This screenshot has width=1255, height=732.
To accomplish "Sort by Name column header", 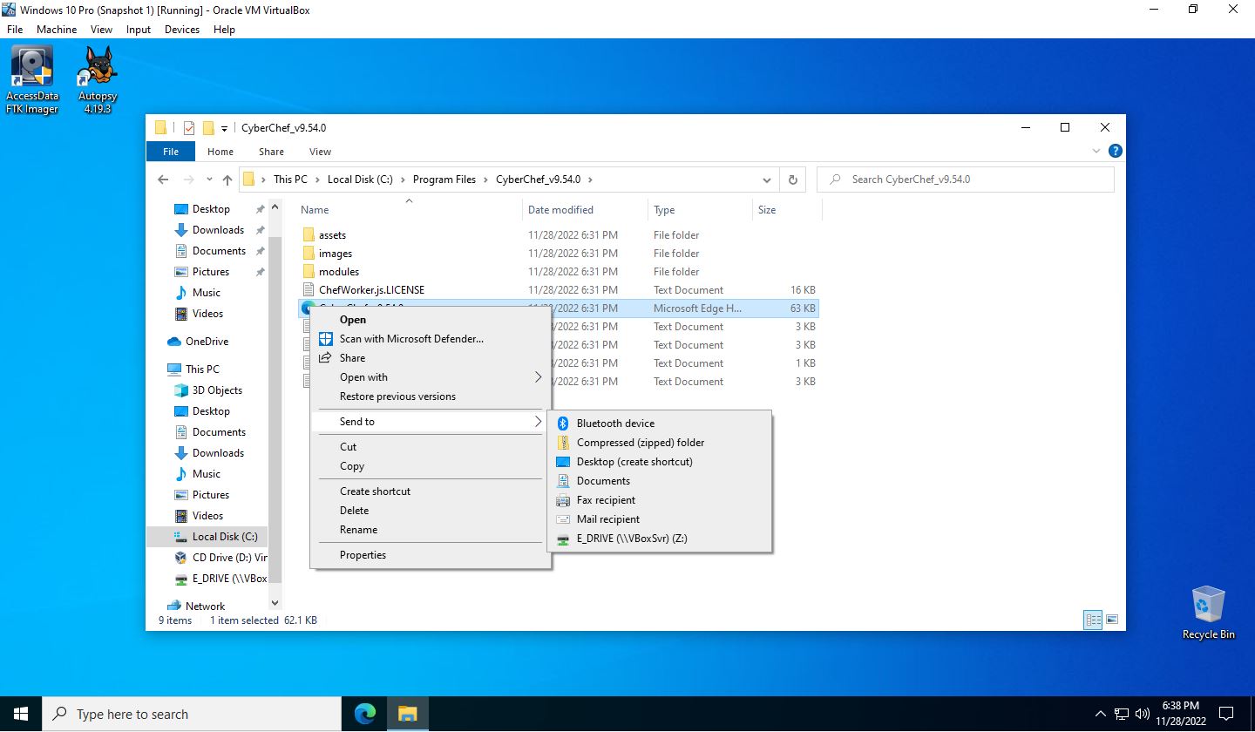I will click(410, 210).
